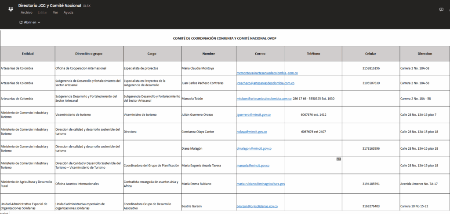The height and width of the screenshot is (214, 450).
Task: Open the comments panel icon
Action: pyautogui.click(x=441, y=9)
